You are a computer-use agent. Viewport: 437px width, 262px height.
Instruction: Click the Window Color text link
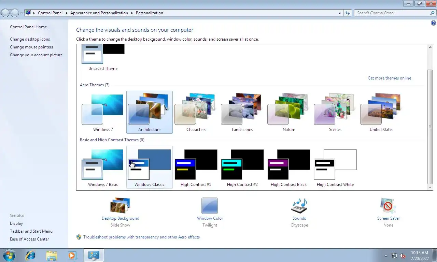210,218
